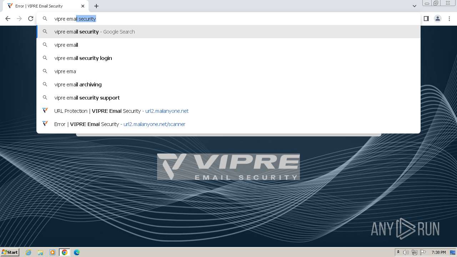Open the network status tray icon
Screen dimensions: 457x257
pyautogui.click(x=415, y=252)
